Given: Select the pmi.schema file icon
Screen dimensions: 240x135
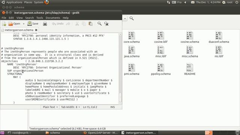Looking at the screenshot, I should (132, 67).
